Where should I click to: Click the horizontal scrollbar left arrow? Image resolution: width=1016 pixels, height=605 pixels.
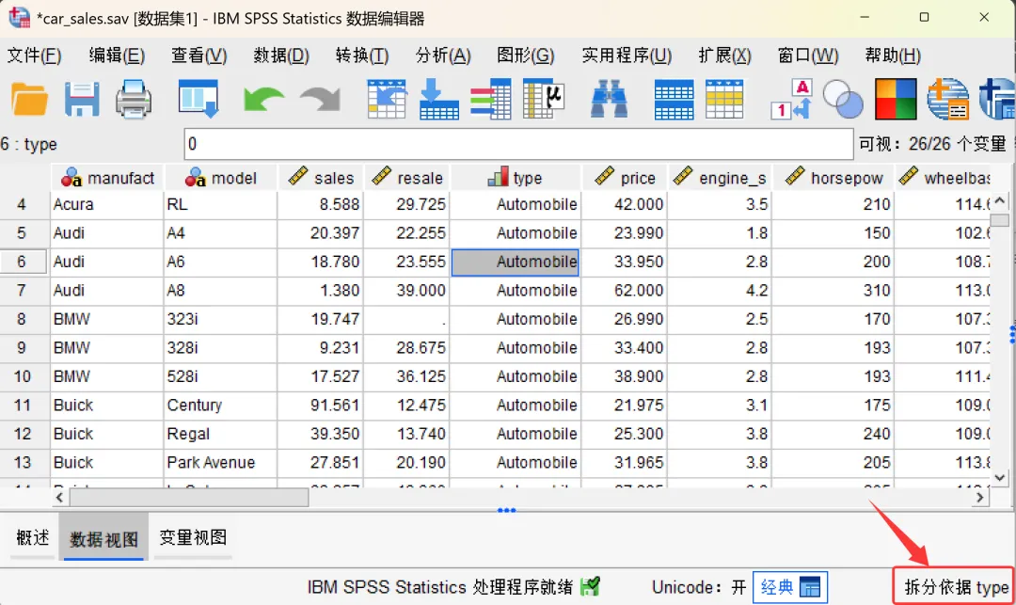point(59,498)
